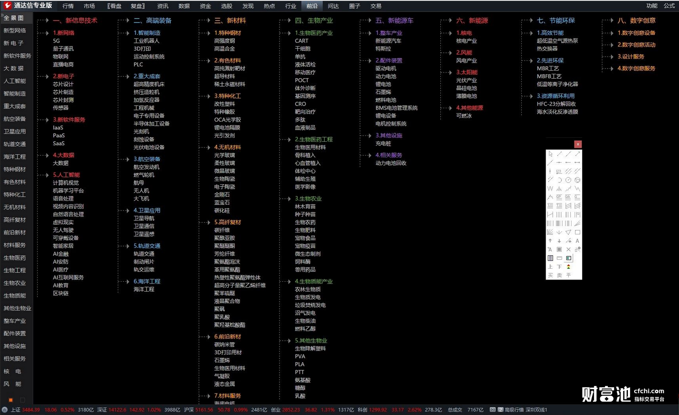Image resolution: width=679 pixels, height=415 pixels.
Task: Click the BMS电池管理系统 entry
Action: pyautogui.click(x=396, y=108)
